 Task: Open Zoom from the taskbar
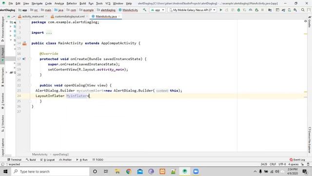tap(196, 172)
